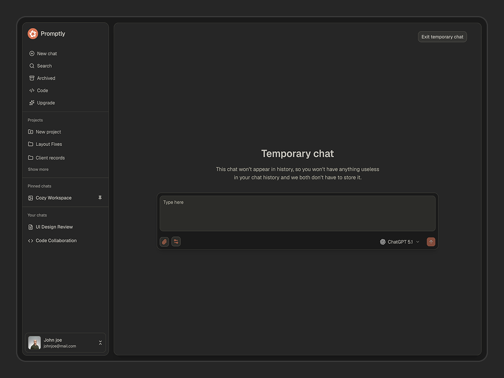Image resolution: width=504 pixels, height=378 pixels.
Task: Show more projects
Action: pyautogui.click(x=38, y=170)
